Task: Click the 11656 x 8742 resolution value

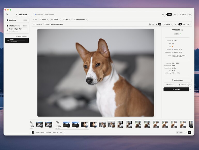Action: click(176, 73)
